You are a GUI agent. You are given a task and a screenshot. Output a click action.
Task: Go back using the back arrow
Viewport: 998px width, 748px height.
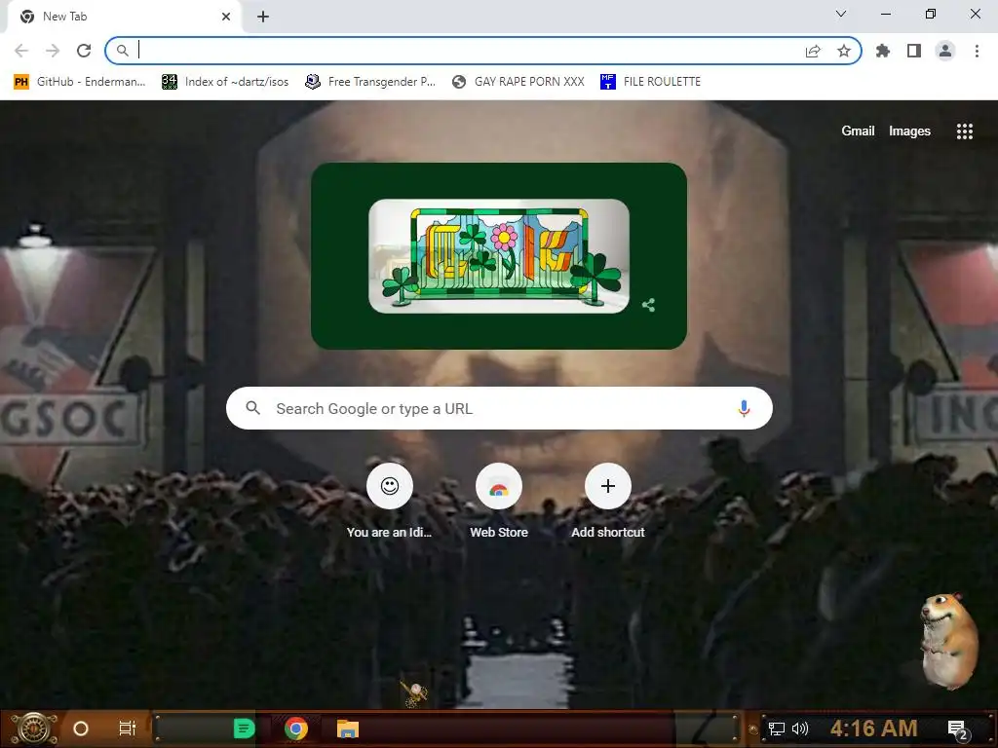[21, 51]
